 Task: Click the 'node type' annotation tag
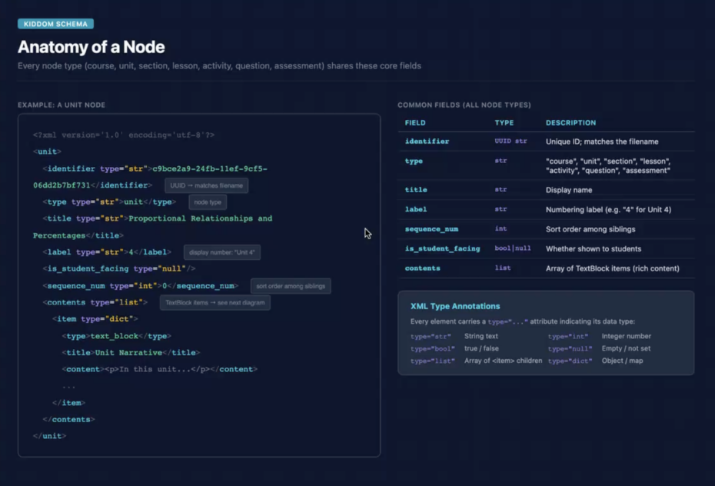208,202
